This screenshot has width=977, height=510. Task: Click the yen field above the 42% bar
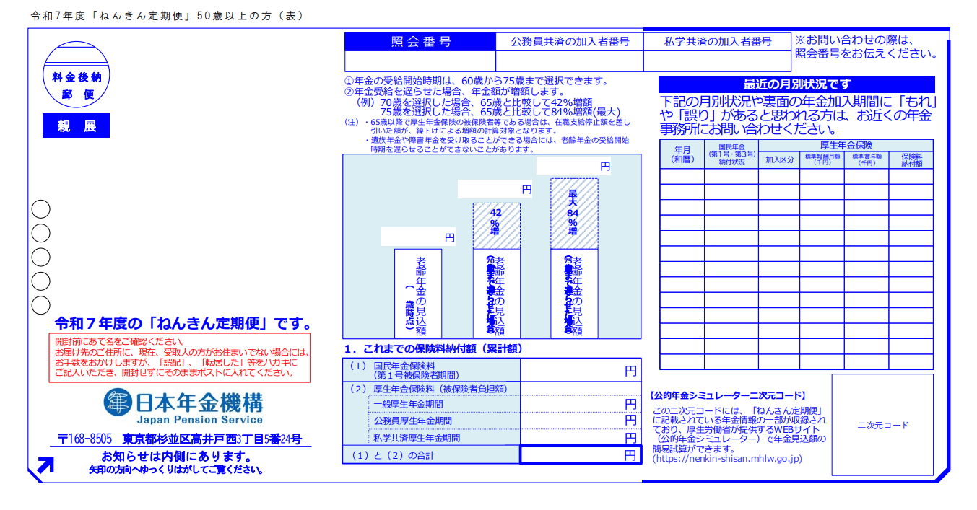click(495, 190)
